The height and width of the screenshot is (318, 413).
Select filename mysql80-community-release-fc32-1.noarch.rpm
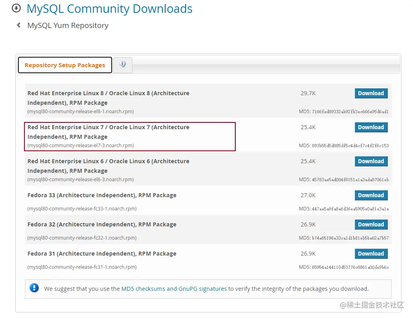point(82,238)
